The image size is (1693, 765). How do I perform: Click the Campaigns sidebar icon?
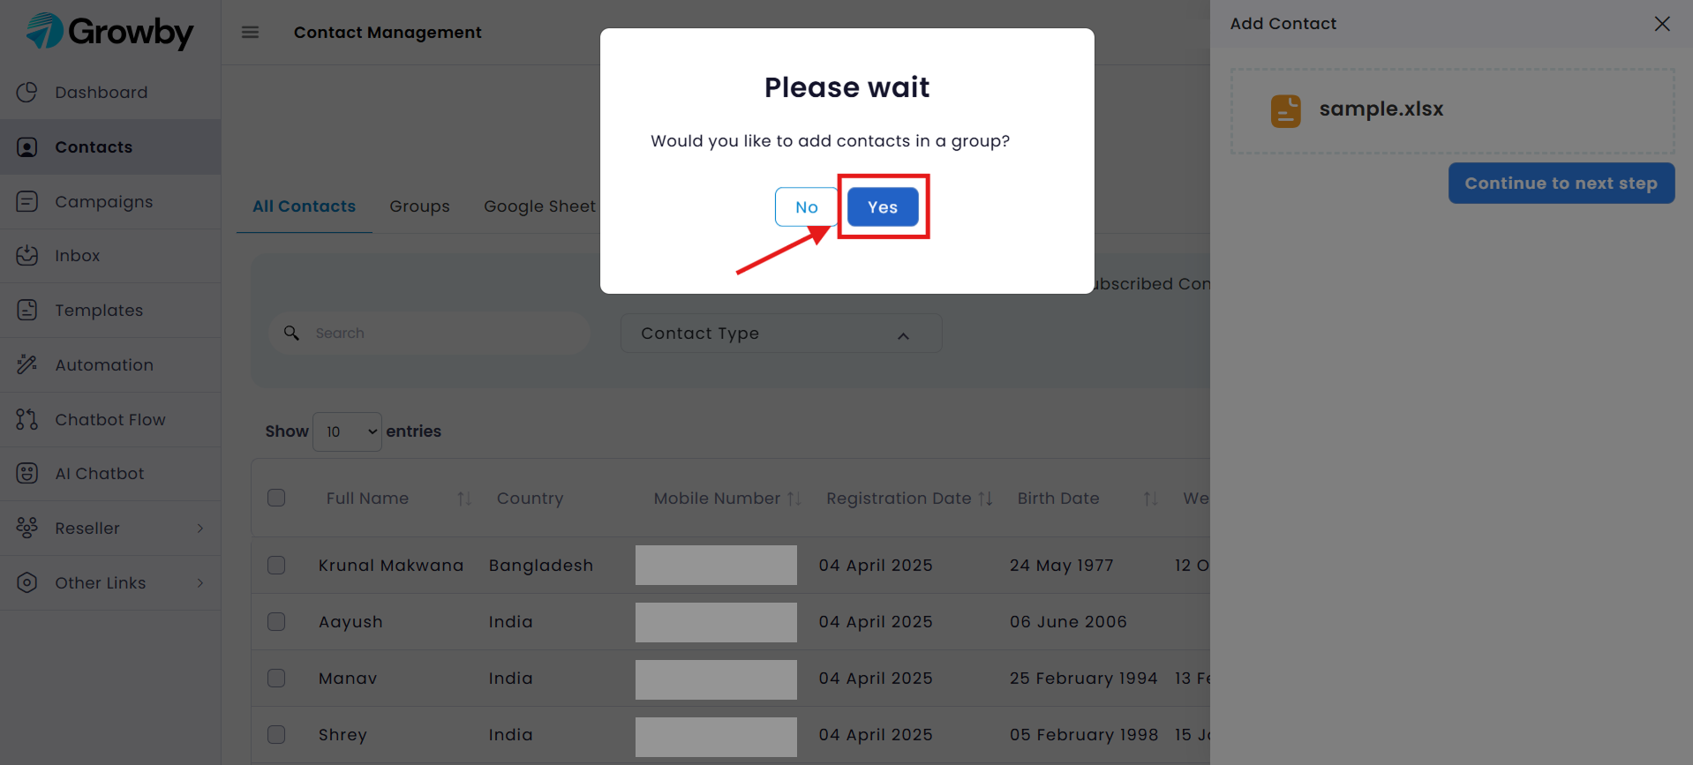coord(27,201)
